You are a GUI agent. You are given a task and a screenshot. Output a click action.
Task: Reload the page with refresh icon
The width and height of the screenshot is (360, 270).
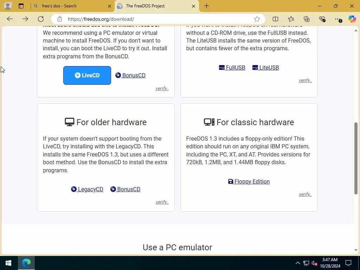(41, 19)
